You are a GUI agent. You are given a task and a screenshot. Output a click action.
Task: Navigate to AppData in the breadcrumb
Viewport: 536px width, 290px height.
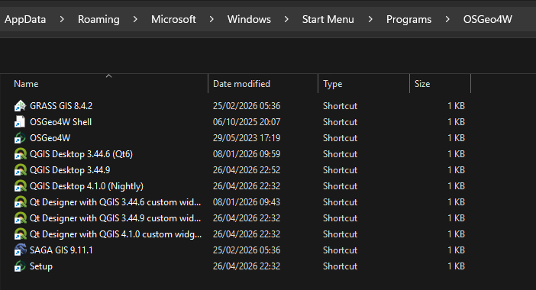[25, 20]
